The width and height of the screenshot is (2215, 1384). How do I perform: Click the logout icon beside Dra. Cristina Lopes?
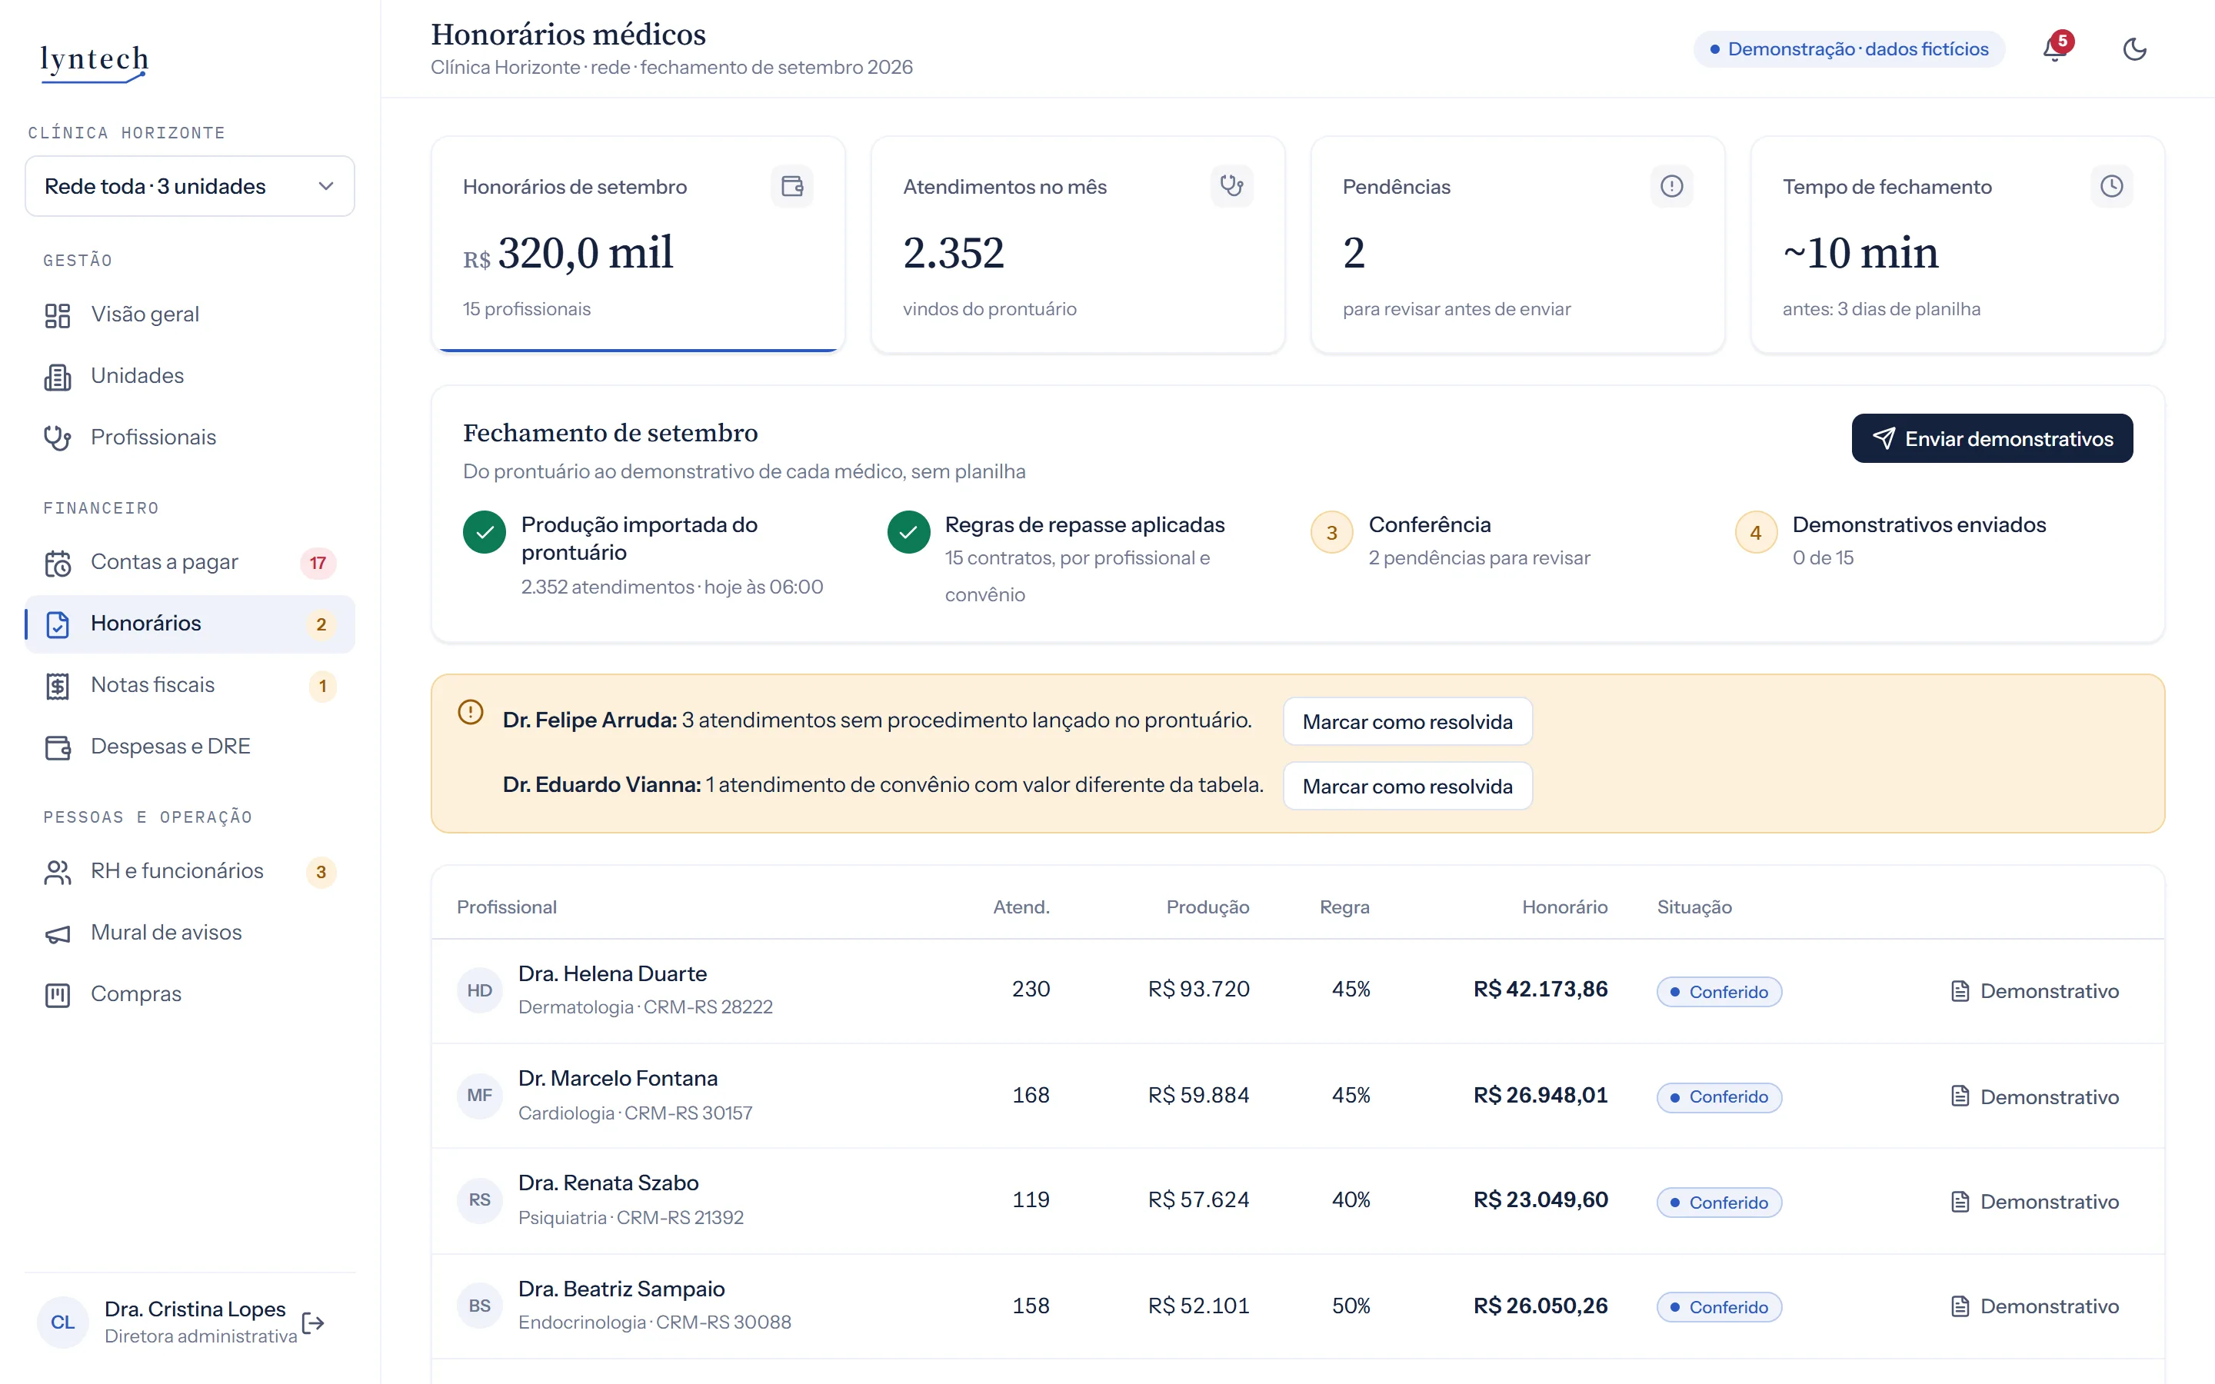[313, 1322]
